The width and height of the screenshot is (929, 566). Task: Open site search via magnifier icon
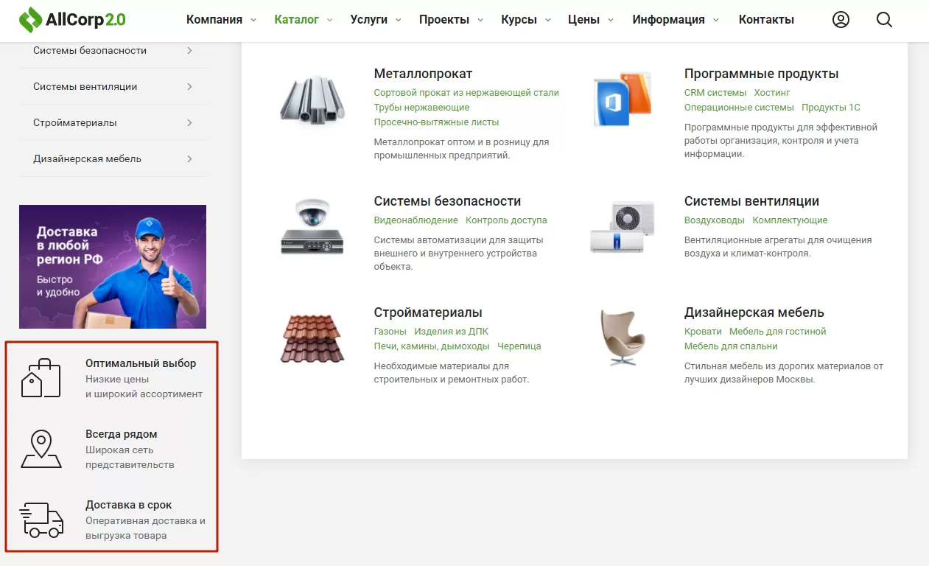[x=884, y=20]
